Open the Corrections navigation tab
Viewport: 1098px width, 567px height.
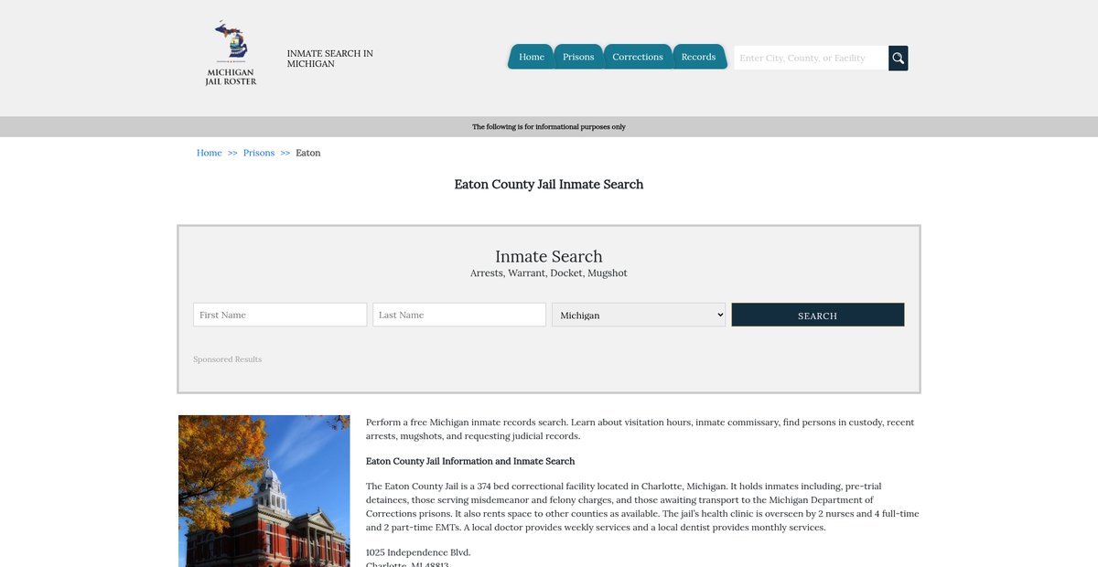[638, 57]
